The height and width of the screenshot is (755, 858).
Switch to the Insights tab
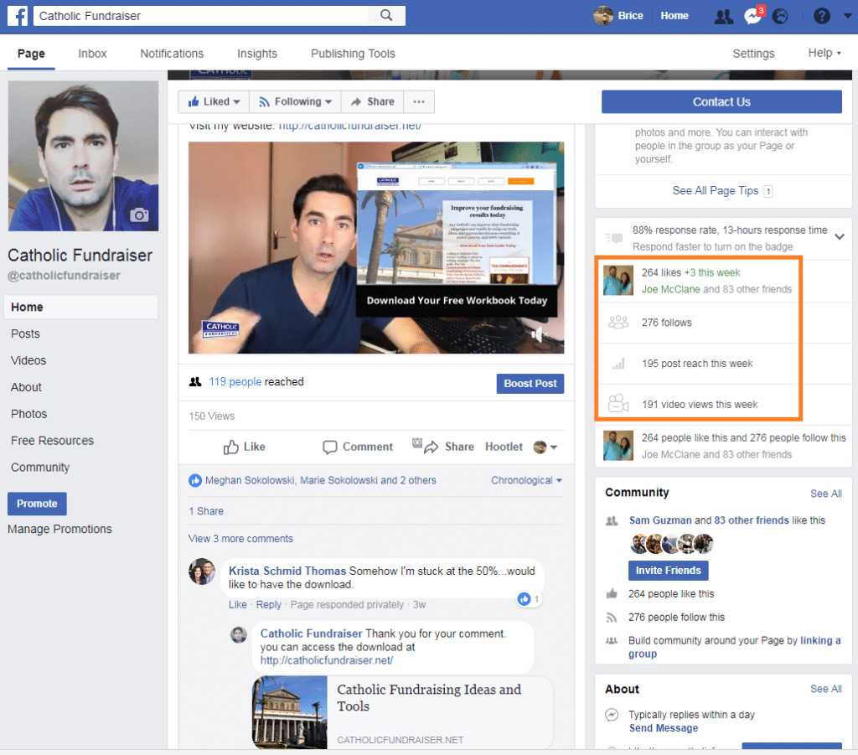click(x=256, y=54)
